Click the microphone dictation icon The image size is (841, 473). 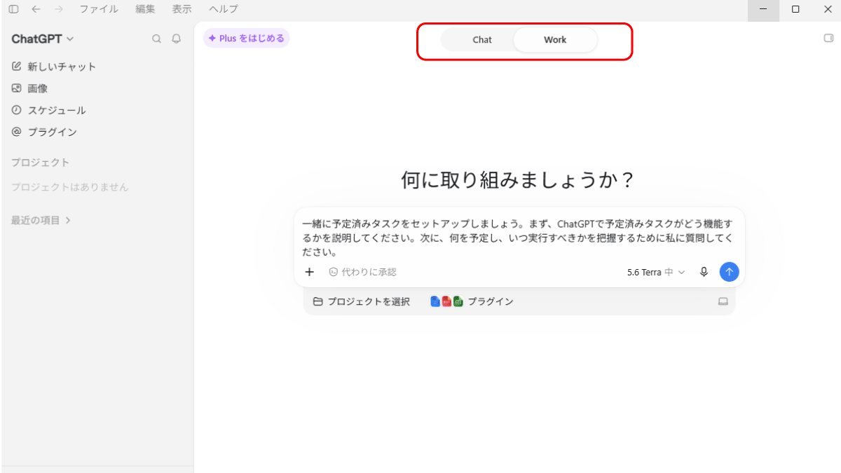[704, 272]
